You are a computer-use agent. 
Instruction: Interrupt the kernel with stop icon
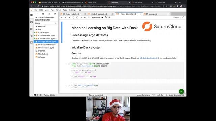[85, 18]
